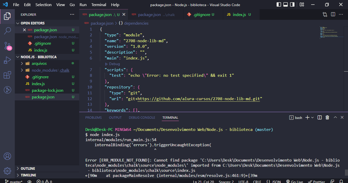Open editor more actions ellipsis

point(341,14)
